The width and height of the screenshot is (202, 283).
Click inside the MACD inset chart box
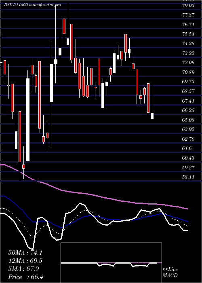111,263
